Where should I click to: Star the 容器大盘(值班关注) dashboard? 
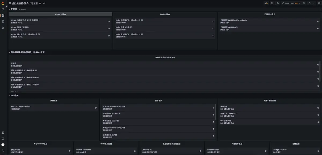(318, 115)
